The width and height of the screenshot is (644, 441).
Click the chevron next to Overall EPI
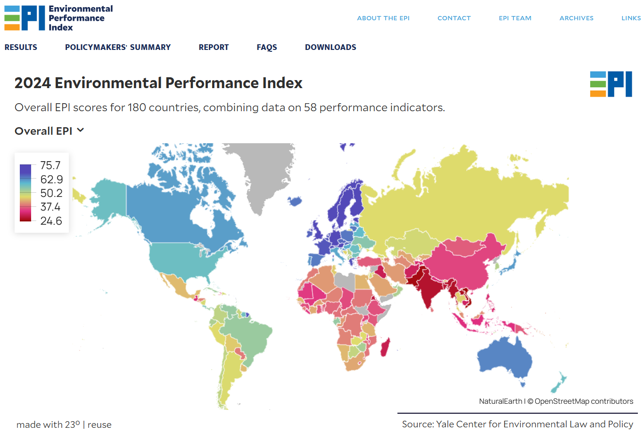pyautogui.click(x=81, y=131)
